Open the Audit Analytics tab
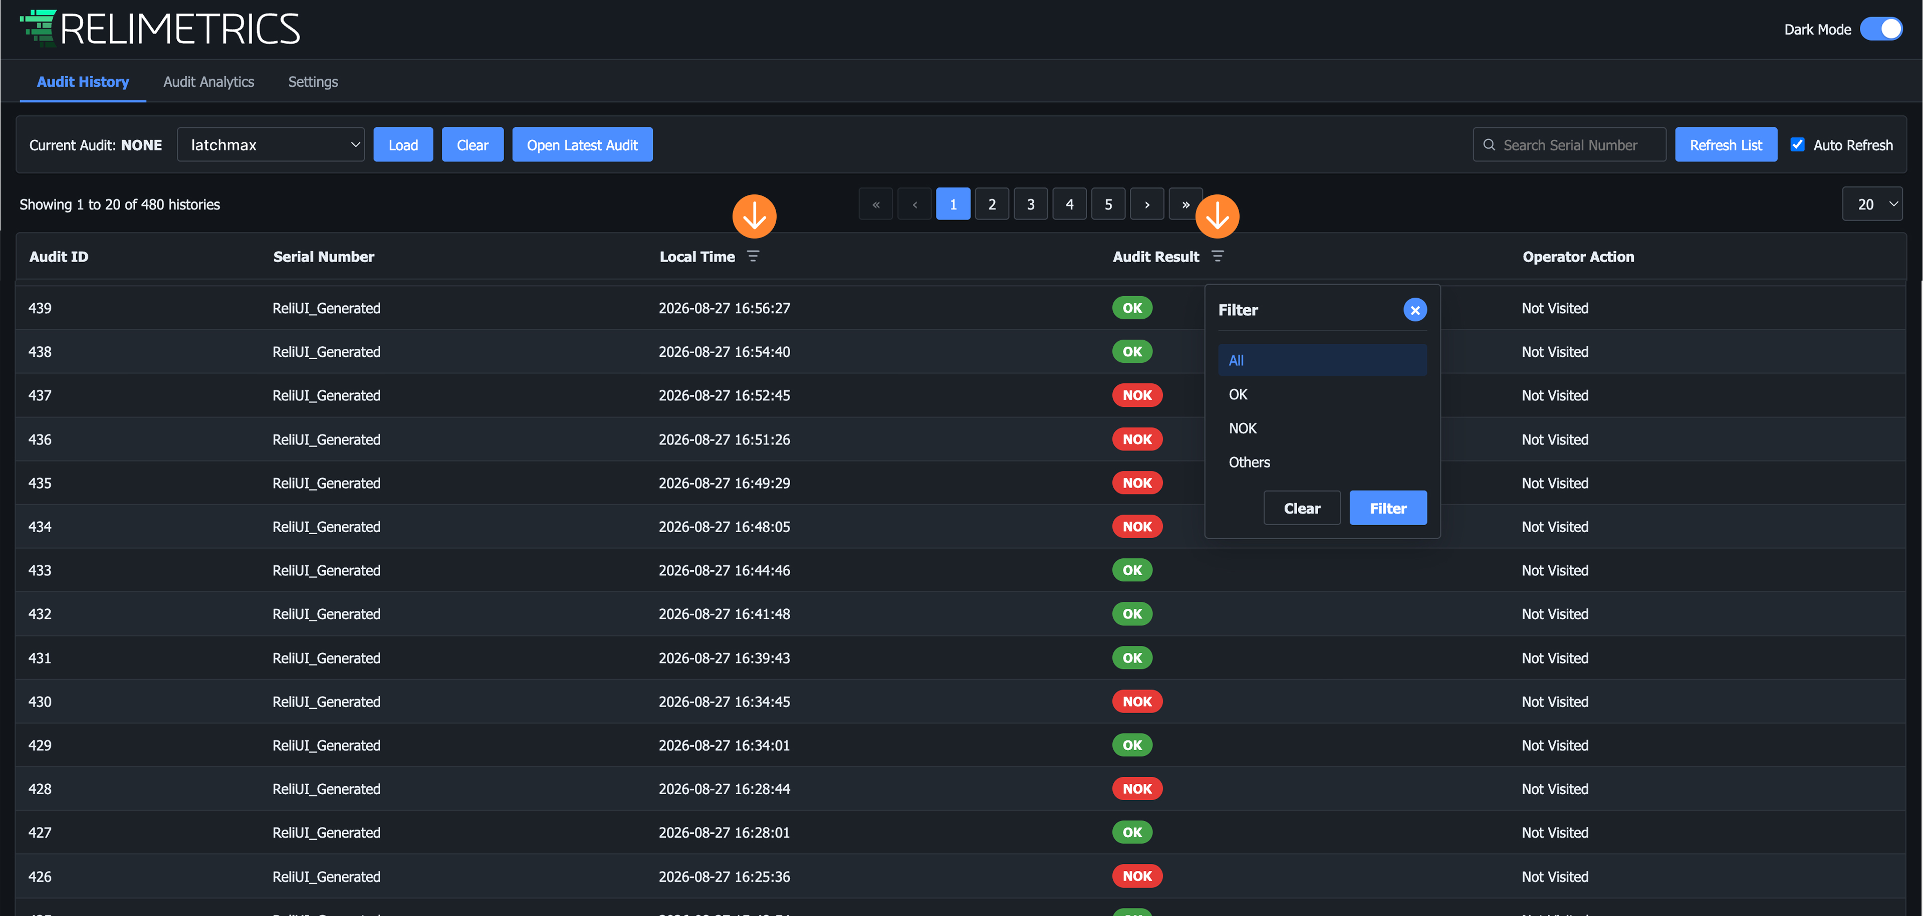The image size is (1923, 916). click(209, 81)
